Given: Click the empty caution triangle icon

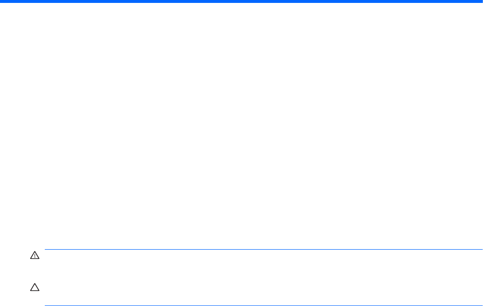Looking at the screenshot, I should [35, 287].
